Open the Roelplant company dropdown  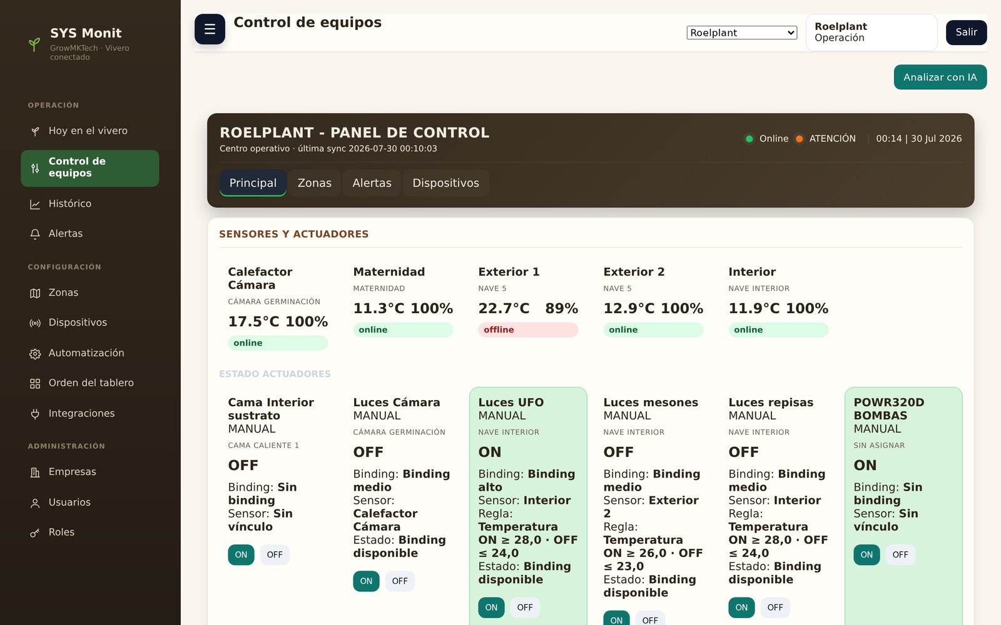point(742,32)
